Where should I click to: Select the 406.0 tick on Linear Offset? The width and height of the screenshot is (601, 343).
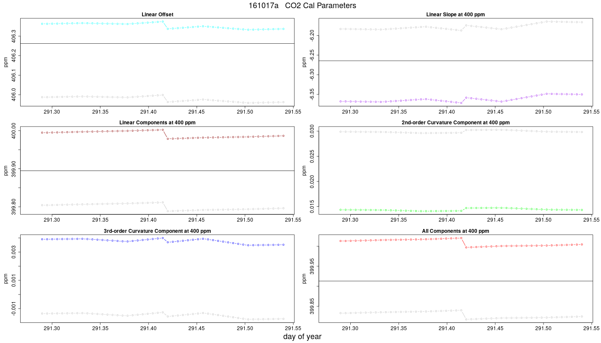pyautogui.click(x=14, y=95)
